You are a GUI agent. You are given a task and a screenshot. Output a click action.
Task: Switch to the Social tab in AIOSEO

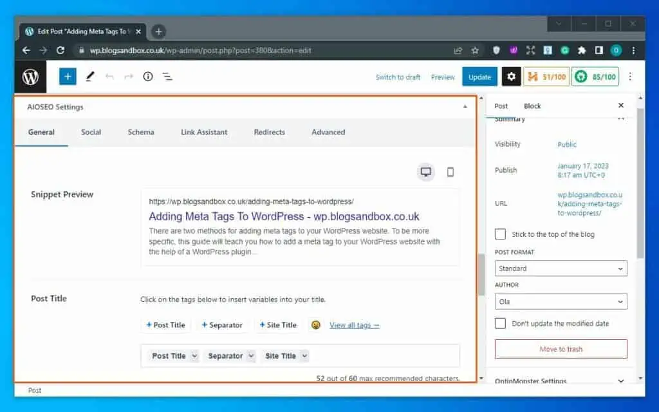(x=91, y=132)
